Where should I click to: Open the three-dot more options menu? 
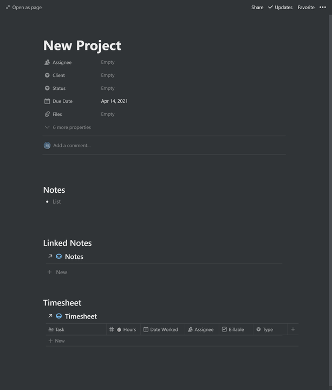(323, 7)
